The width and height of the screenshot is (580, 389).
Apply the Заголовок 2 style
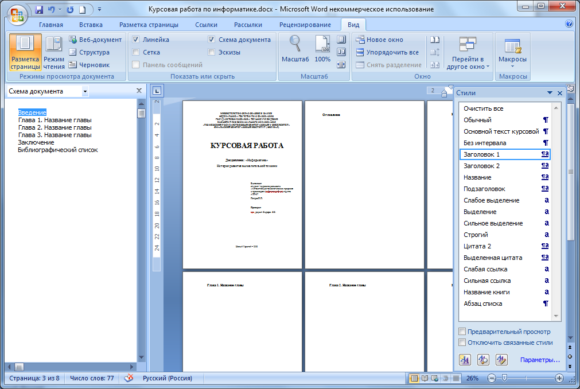click(x=505, y=166)
